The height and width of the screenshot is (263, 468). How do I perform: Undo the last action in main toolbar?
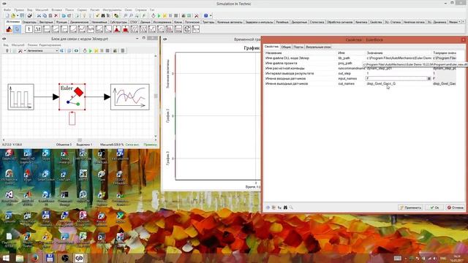[x=64, y=15]
